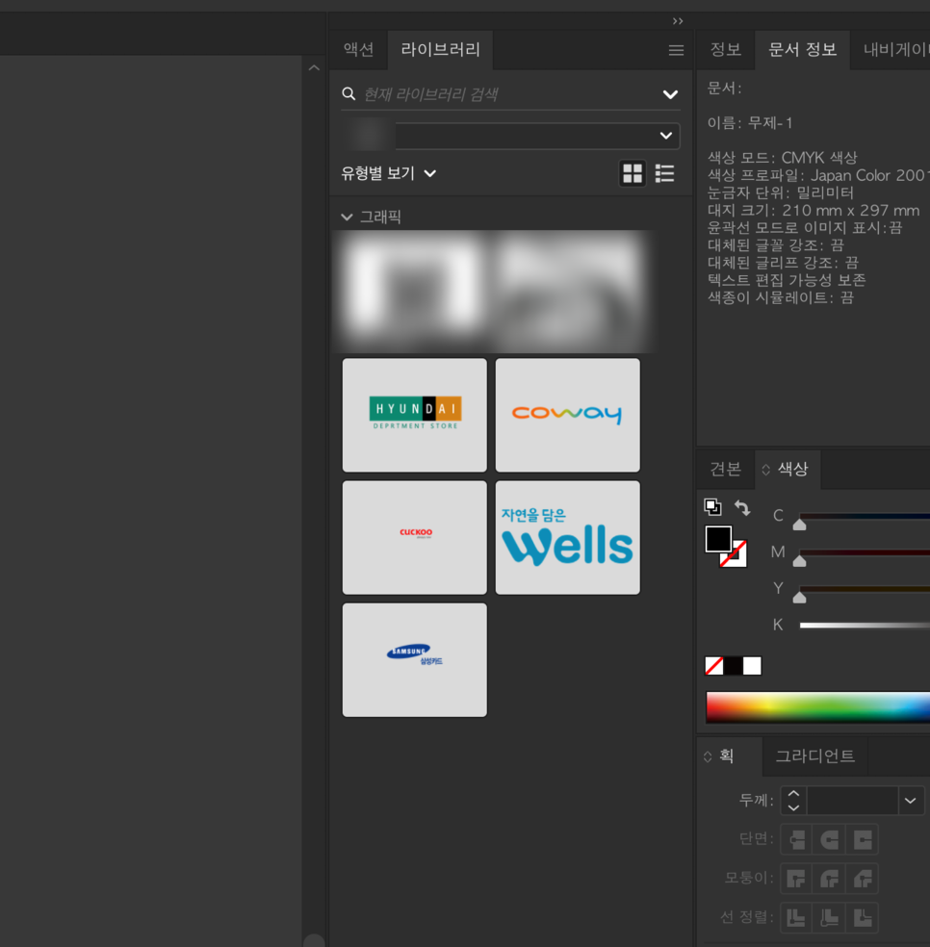Image resolution: width=930 pixels, height=947 pixels.
Task: Click the library search field
Action: pyautogui.click(x=510, y=94)
